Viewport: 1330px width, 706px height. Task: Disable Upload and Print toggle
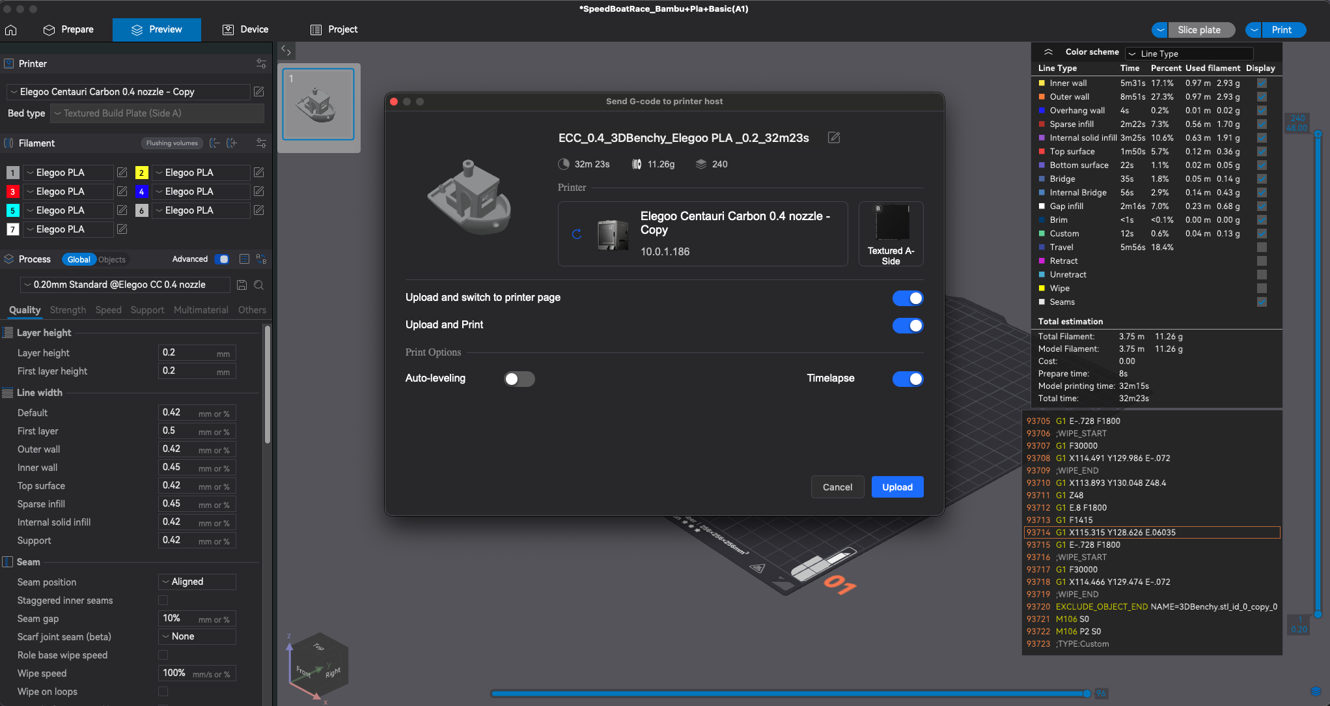[907, 326]
